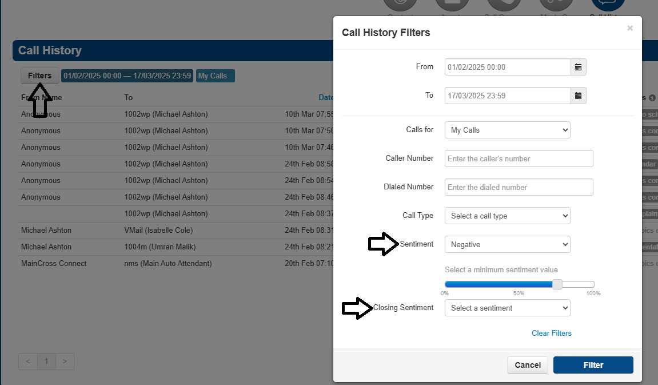Screen dimensions: 658x385
Task: Open the To date calendar picker
Action: (x=579, y=96)
